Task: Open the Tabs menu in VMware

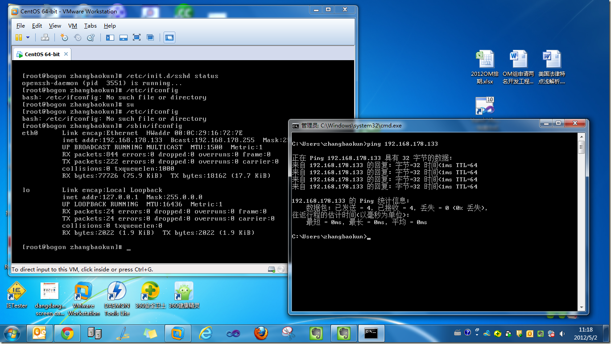Action: (x=91, y=26)
